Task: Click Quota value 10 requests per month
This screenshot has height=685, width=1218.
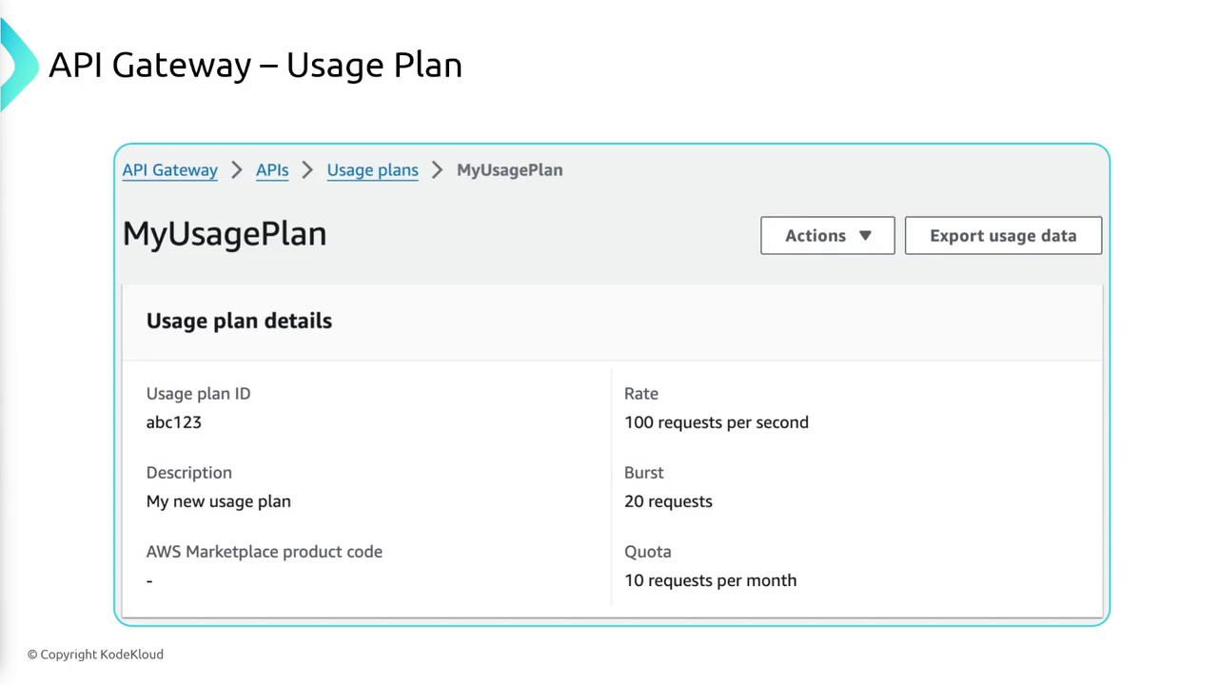Action: (x=710, y=580)
